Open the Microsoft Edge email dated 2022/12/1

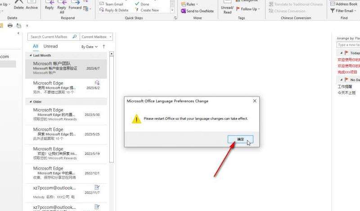66,173
